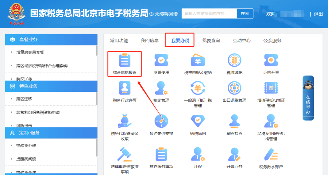328x175 pixels.
Task: Open 非营利组织免税资格申请 link
Action: point(39,112)
